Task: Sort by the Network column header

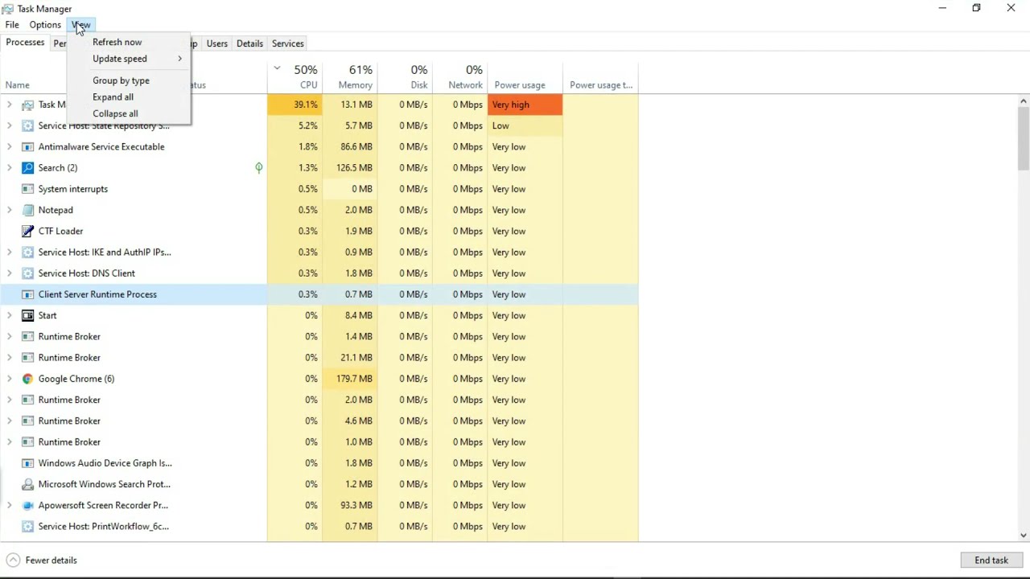Action: coord(459,77)
